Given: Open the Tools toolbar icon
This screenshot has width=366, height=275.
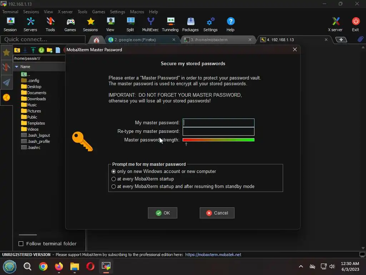Looking at the screenshot, I should [x=50, y=24].
